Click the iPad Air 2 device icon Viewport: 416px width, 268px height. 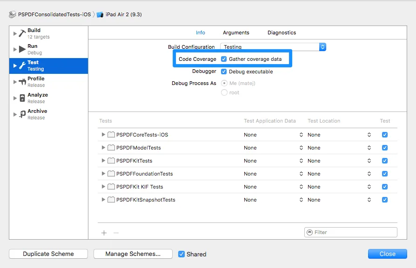(100, 14)
